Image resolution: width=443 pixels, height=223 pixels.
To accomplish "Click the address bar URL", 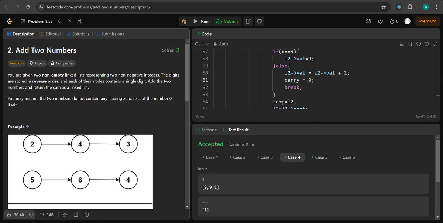I will click(99, 7).
